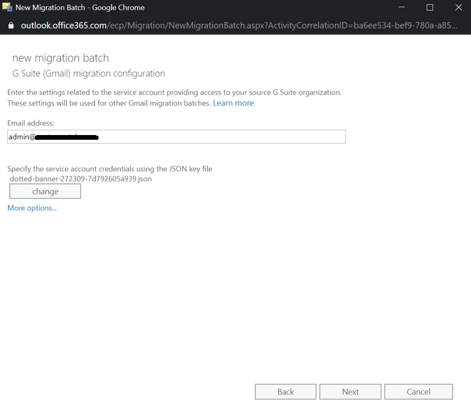
Task: Click the 'Email address:' label
Action: click(x=31, y=123)
